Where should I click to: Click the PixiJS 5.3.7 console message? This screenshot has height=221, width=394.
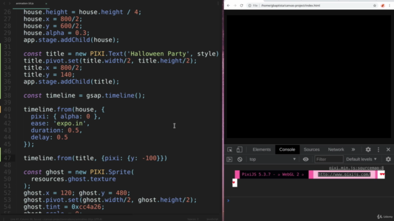tap(273, 174)
